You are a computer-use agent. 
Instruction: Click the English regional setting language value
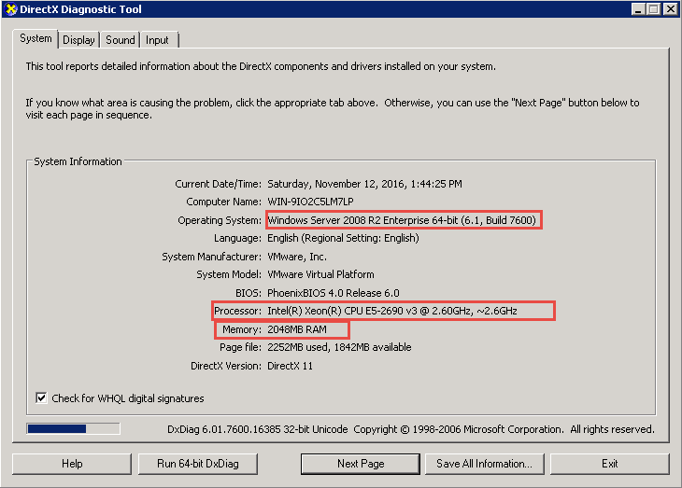[343, 238]
